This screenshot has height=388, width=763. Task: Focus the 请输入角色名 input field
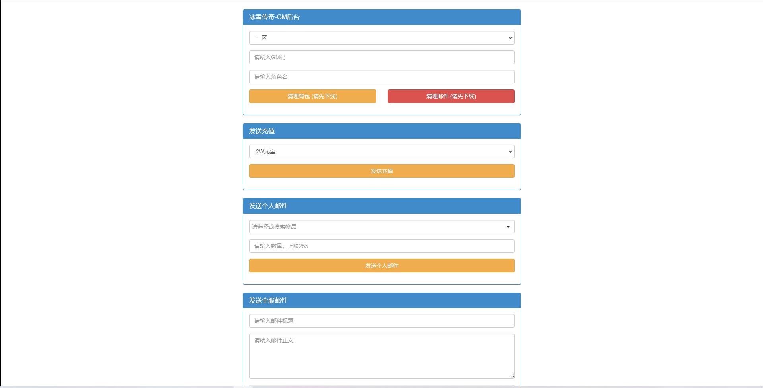coord(381,76)
